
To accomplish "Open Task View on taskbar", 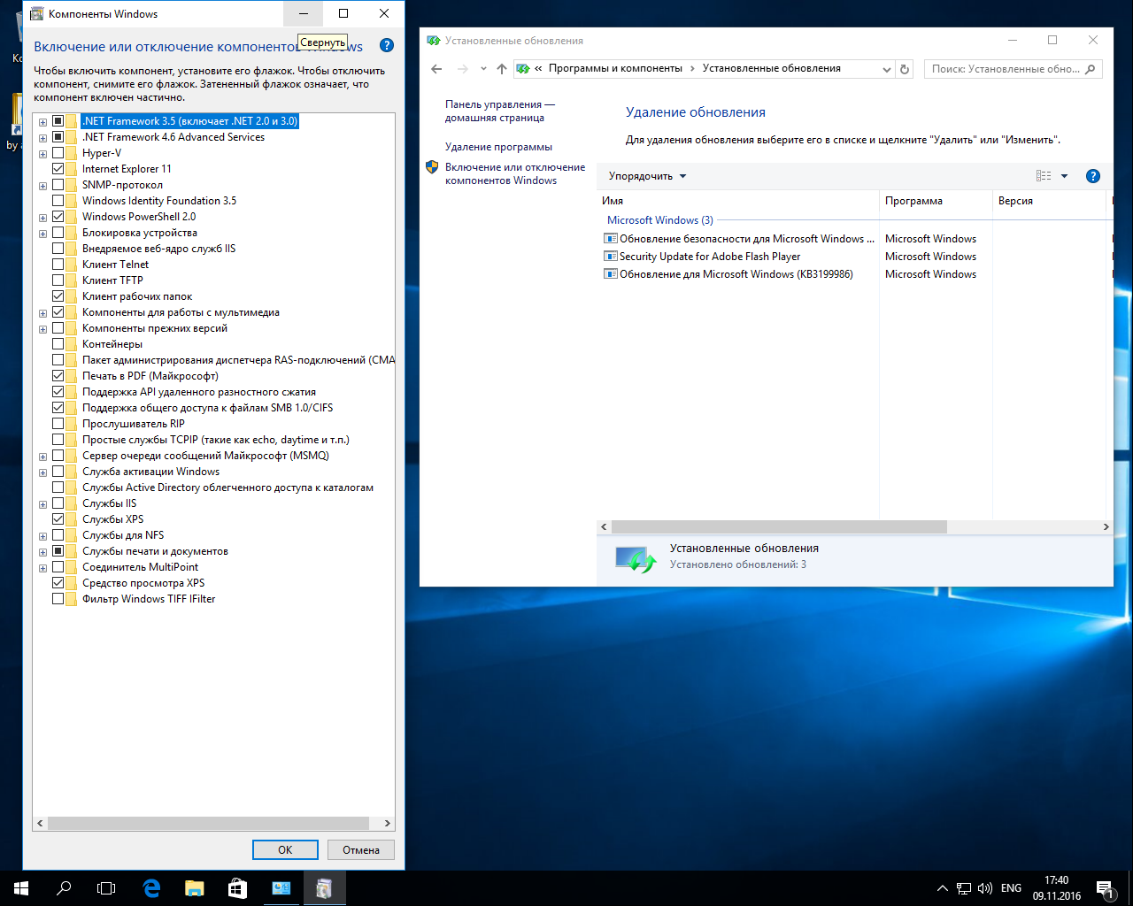I will [106, 888].
